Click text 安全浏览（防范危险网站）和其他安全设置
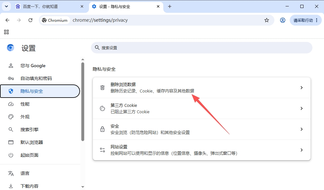324x190 pixels. [150, 132]
